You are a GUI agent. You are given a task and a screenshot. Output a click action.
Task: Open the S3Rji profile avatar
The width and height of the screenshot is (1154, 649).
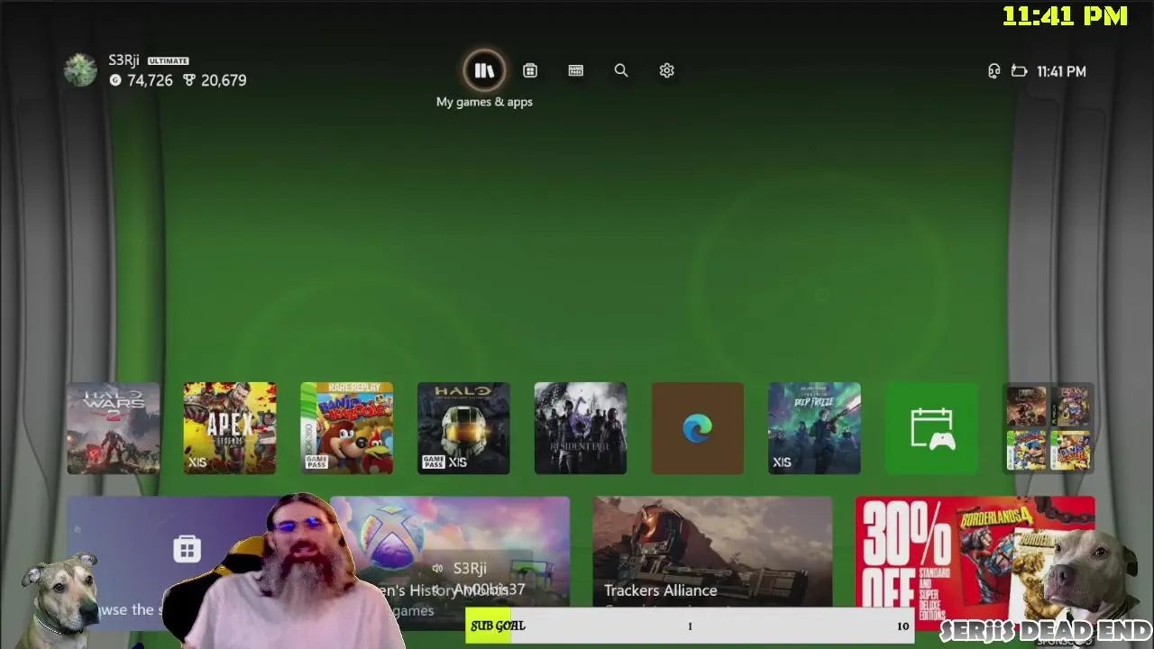(80, 70)
